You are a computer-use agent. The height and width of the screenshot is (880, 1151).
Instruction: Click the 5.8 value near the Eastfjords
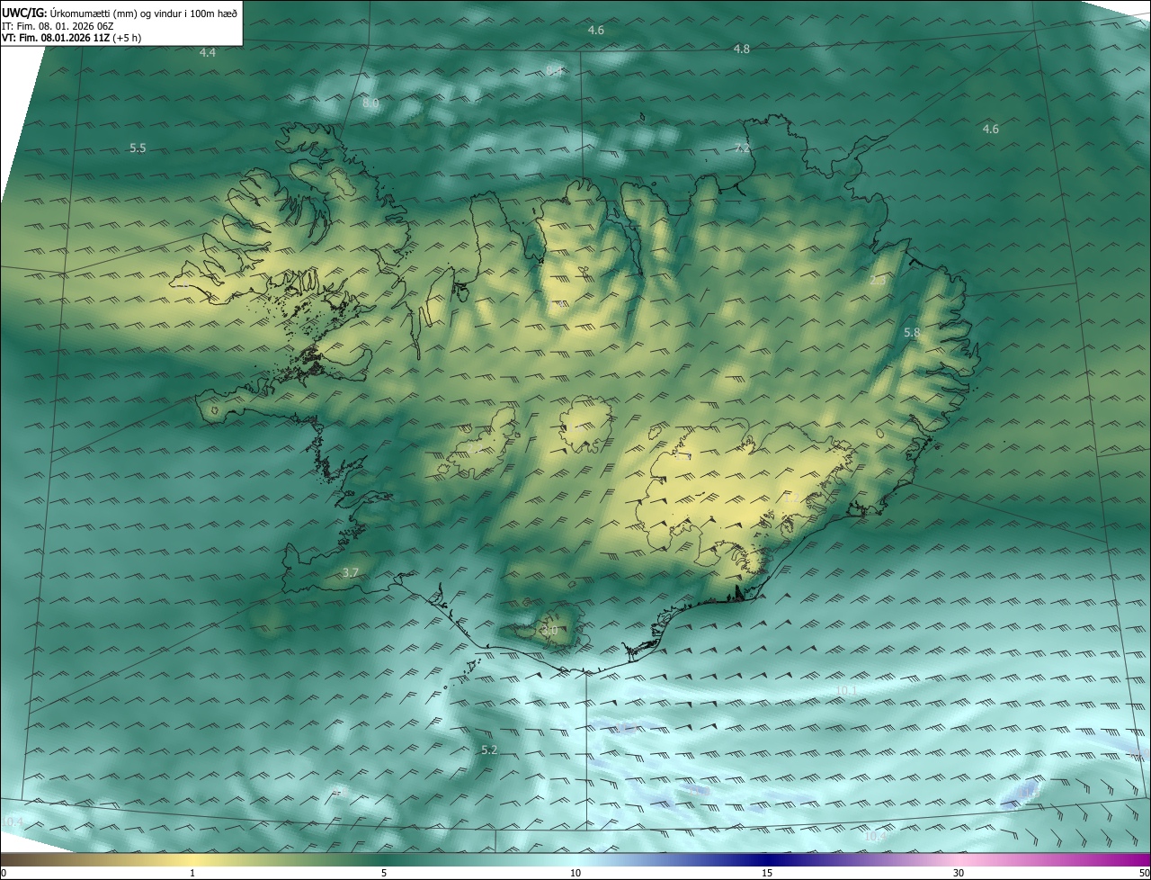click(x=912, y=333)
